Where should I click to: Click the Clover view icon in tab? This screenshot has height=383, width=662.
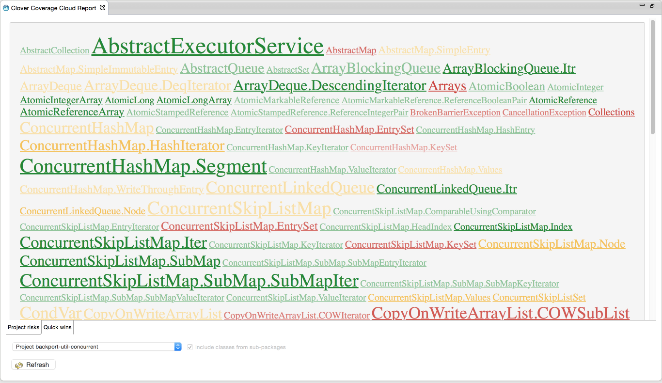click(6, 8)
